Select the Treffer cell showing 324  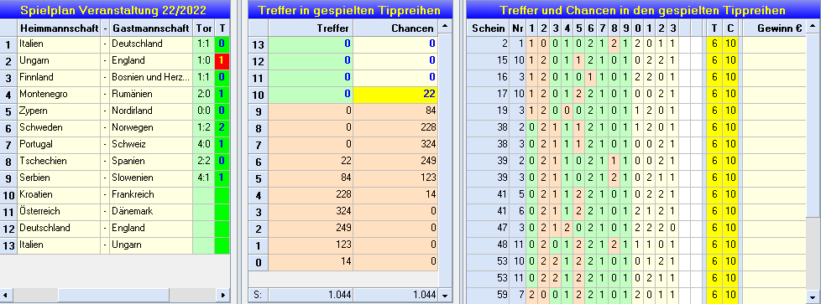(311, 212)
